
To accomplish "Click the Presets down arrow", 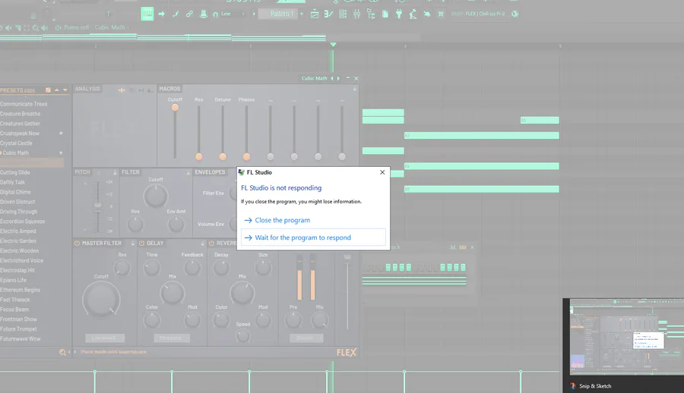I will [x=65, y=90].
